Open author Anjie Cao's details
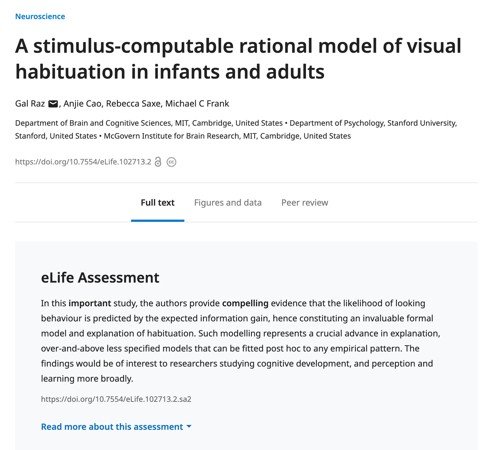Screen dimensions: 489x450 [x=82, y=104]
